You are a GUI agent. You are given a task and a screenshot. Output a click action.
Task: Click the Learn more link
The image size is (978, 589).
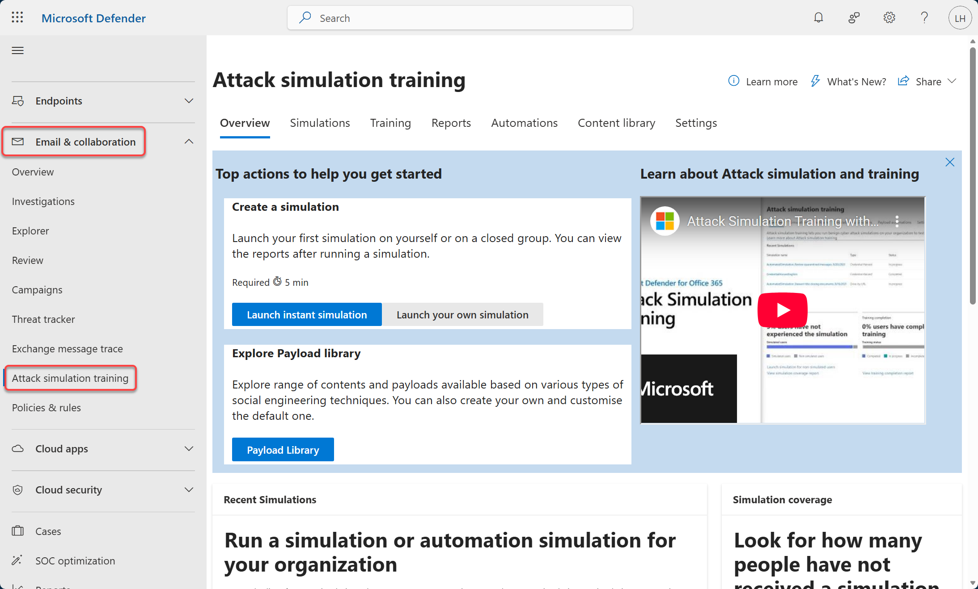coord(771,82)
